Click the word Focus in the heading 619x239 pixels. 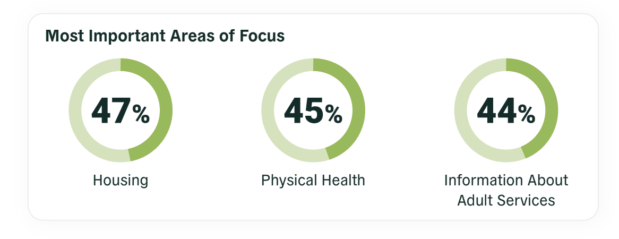tap(263, 36)
